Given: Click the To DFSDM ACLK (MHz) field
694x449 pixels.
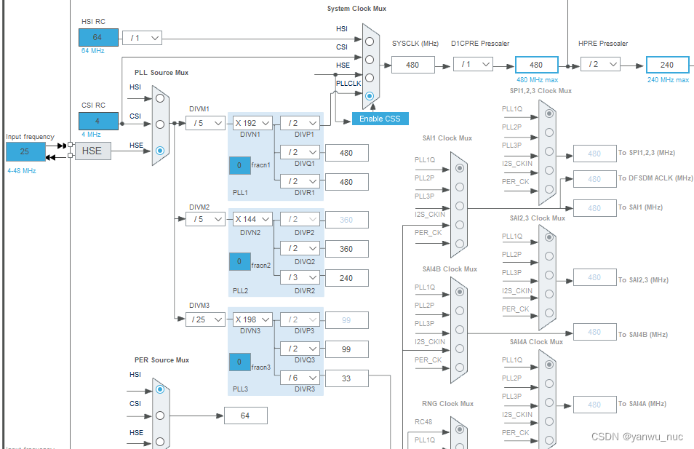Looking at the screenshot, I should tap(595, 179).
